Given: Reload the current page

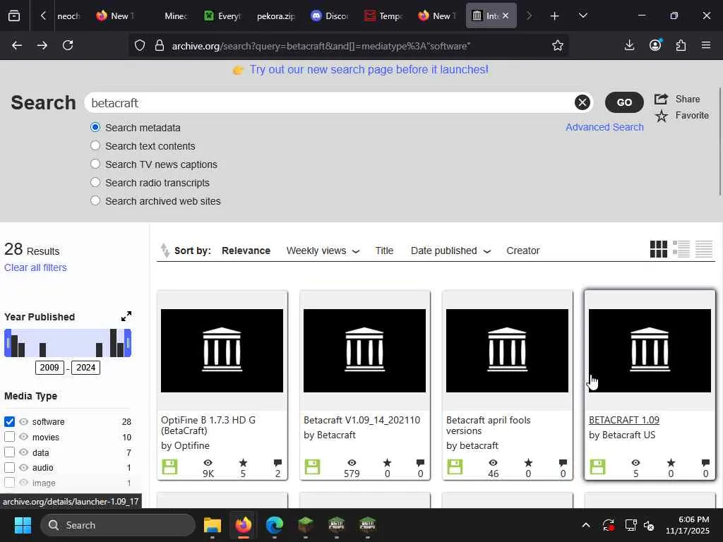Looking at the screenshot, I should coord(68,45).
